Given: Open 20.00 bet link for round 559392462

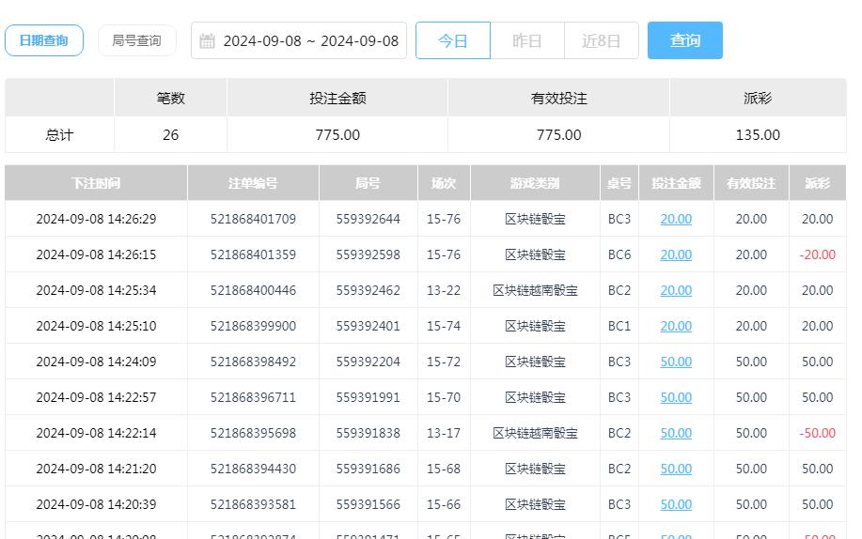Looking at the screenshot, I should (675, 290).
